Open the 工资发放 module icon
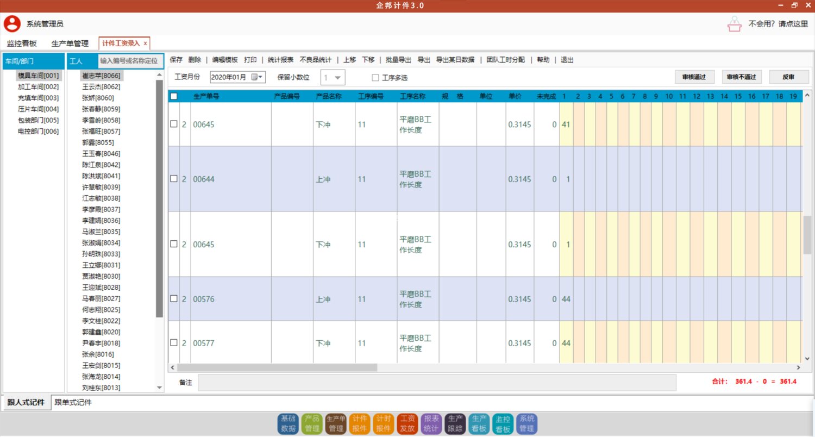The height and width of the screenshot is (437, 815). (x=407, y=423)
